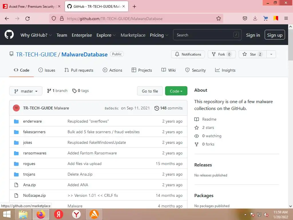293x220 pixels.
Task: Click the padlock site info icon
Action: [62, 19]
